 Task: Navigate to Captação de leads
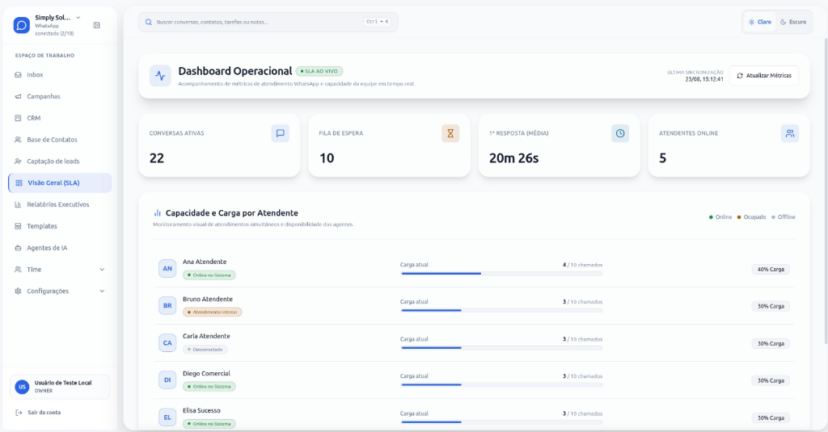60,161
